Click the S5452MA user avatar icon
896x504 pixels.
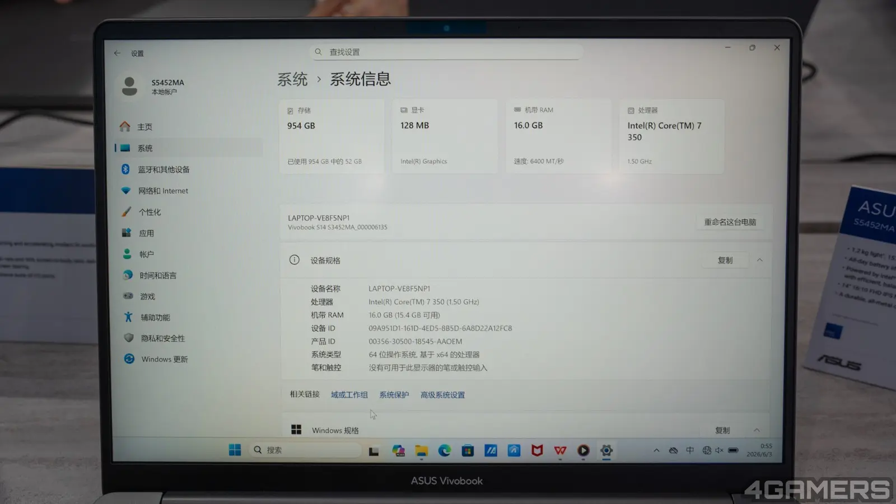[x=129, y=86]
